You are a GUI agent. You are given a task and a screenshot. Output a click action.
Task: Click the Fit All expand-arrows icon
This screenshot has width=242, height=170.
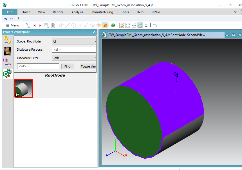click(x=128, y=26)
